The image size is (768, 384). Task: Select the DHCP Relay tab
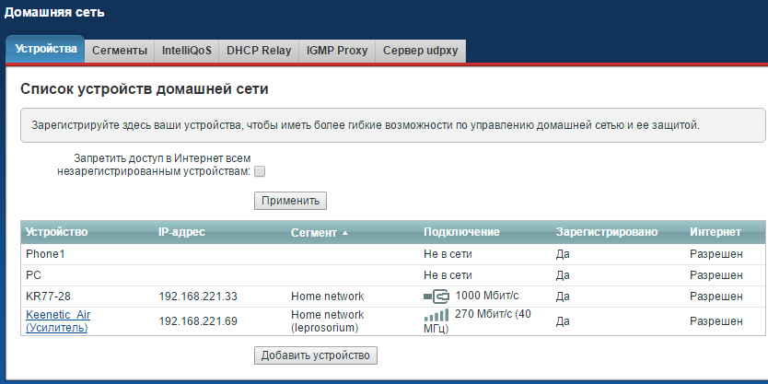tap(258, 51)
